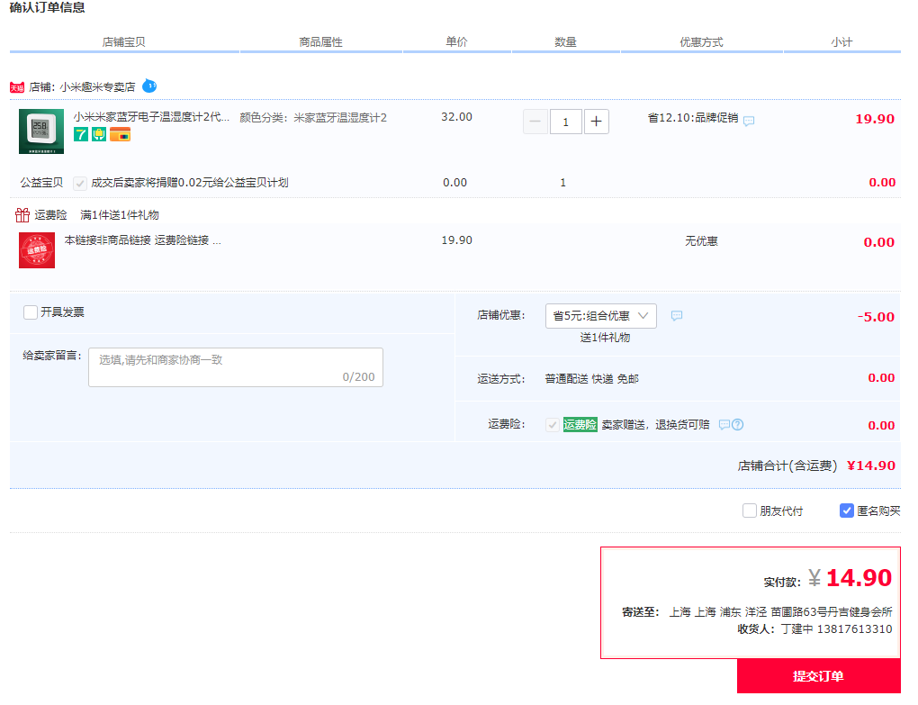The width and height of the screenshot is (918, 705).
Task: Click the delivery address 苗圃路63号丹吉健身会所
Action: coord(832,612)
